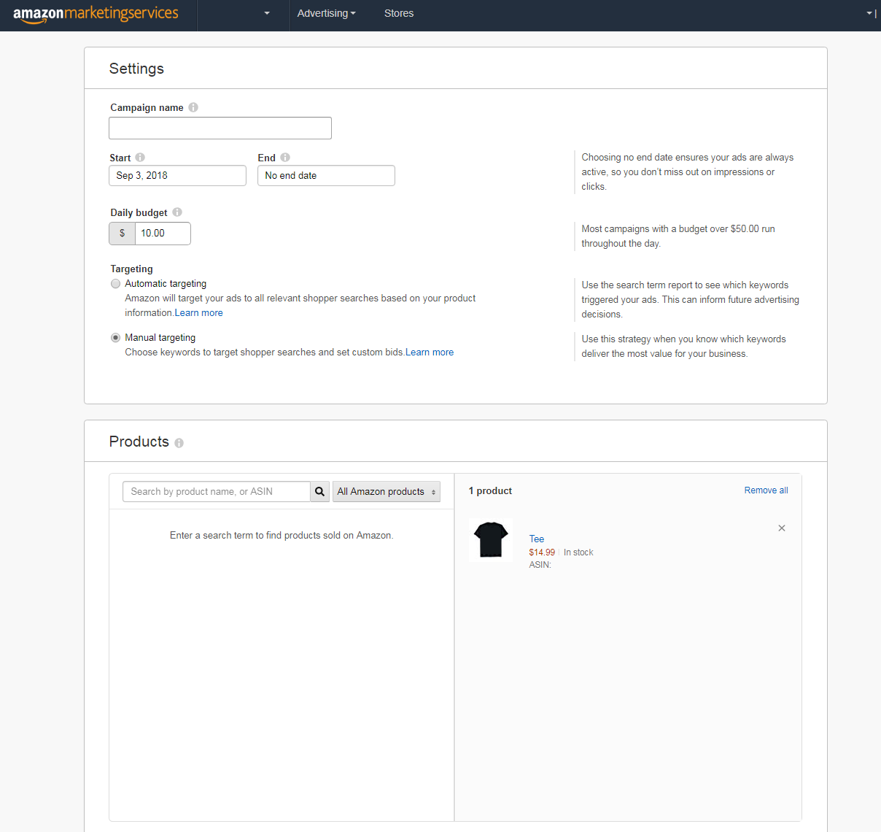Click the '1 product' count text

490,491
